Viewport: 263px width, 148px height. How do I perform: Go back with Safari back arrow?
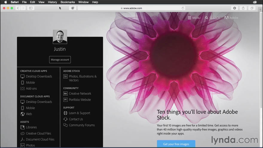(18, 8)
